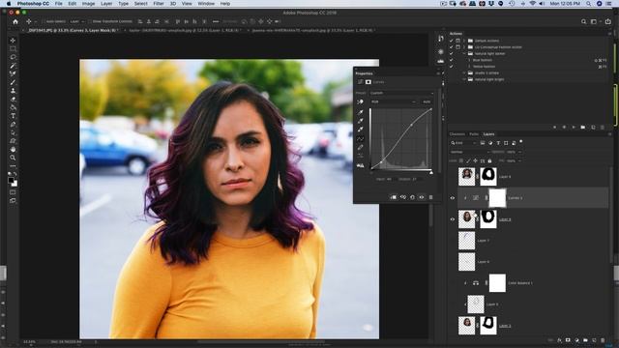Create new action set folder icon
Viewport: 619px width, 348px height.
pos(583,127)
